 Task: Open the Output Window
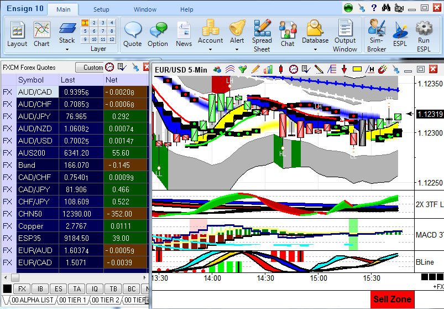tap(345, 35)
